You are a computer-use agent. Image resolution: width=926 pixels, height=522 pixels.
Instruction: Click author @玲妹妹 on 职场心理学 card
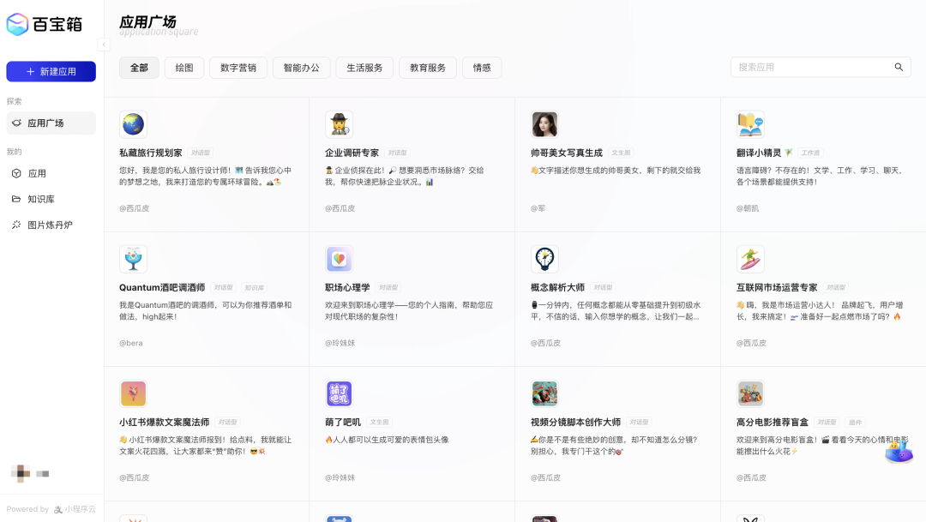pyautogui.click(x=340, y=343)
